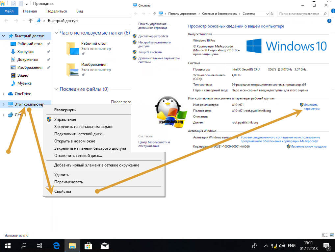The height and width of the screenshot is (252, 335).
Task: Choose Свойства in the context menu
Action: [x=63, y=191]
